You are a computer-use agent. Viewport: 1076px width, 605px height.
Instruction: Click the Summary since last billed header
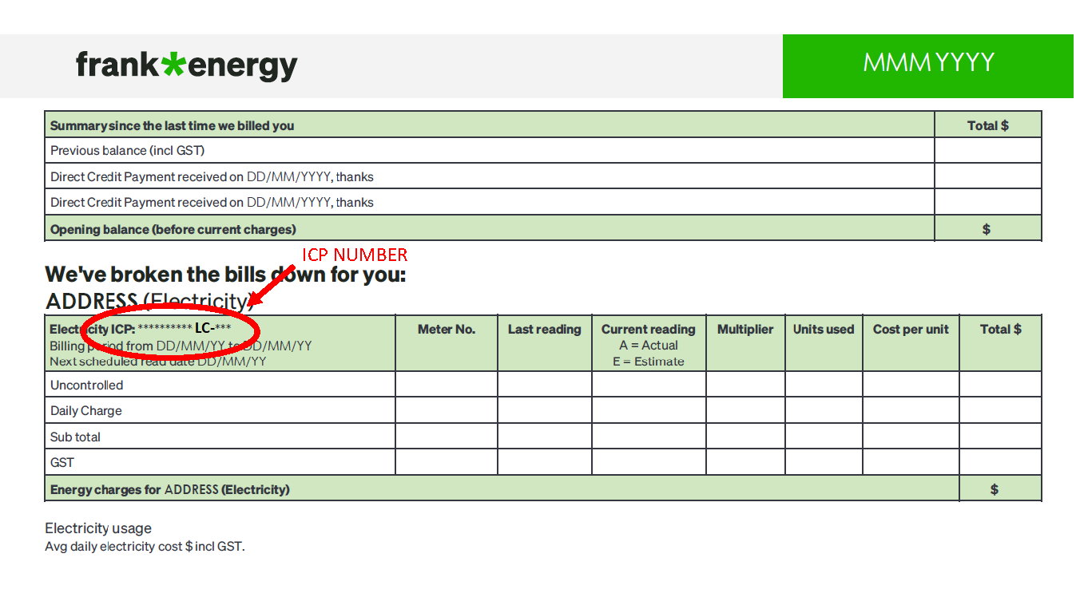click(x=172, y=125)
